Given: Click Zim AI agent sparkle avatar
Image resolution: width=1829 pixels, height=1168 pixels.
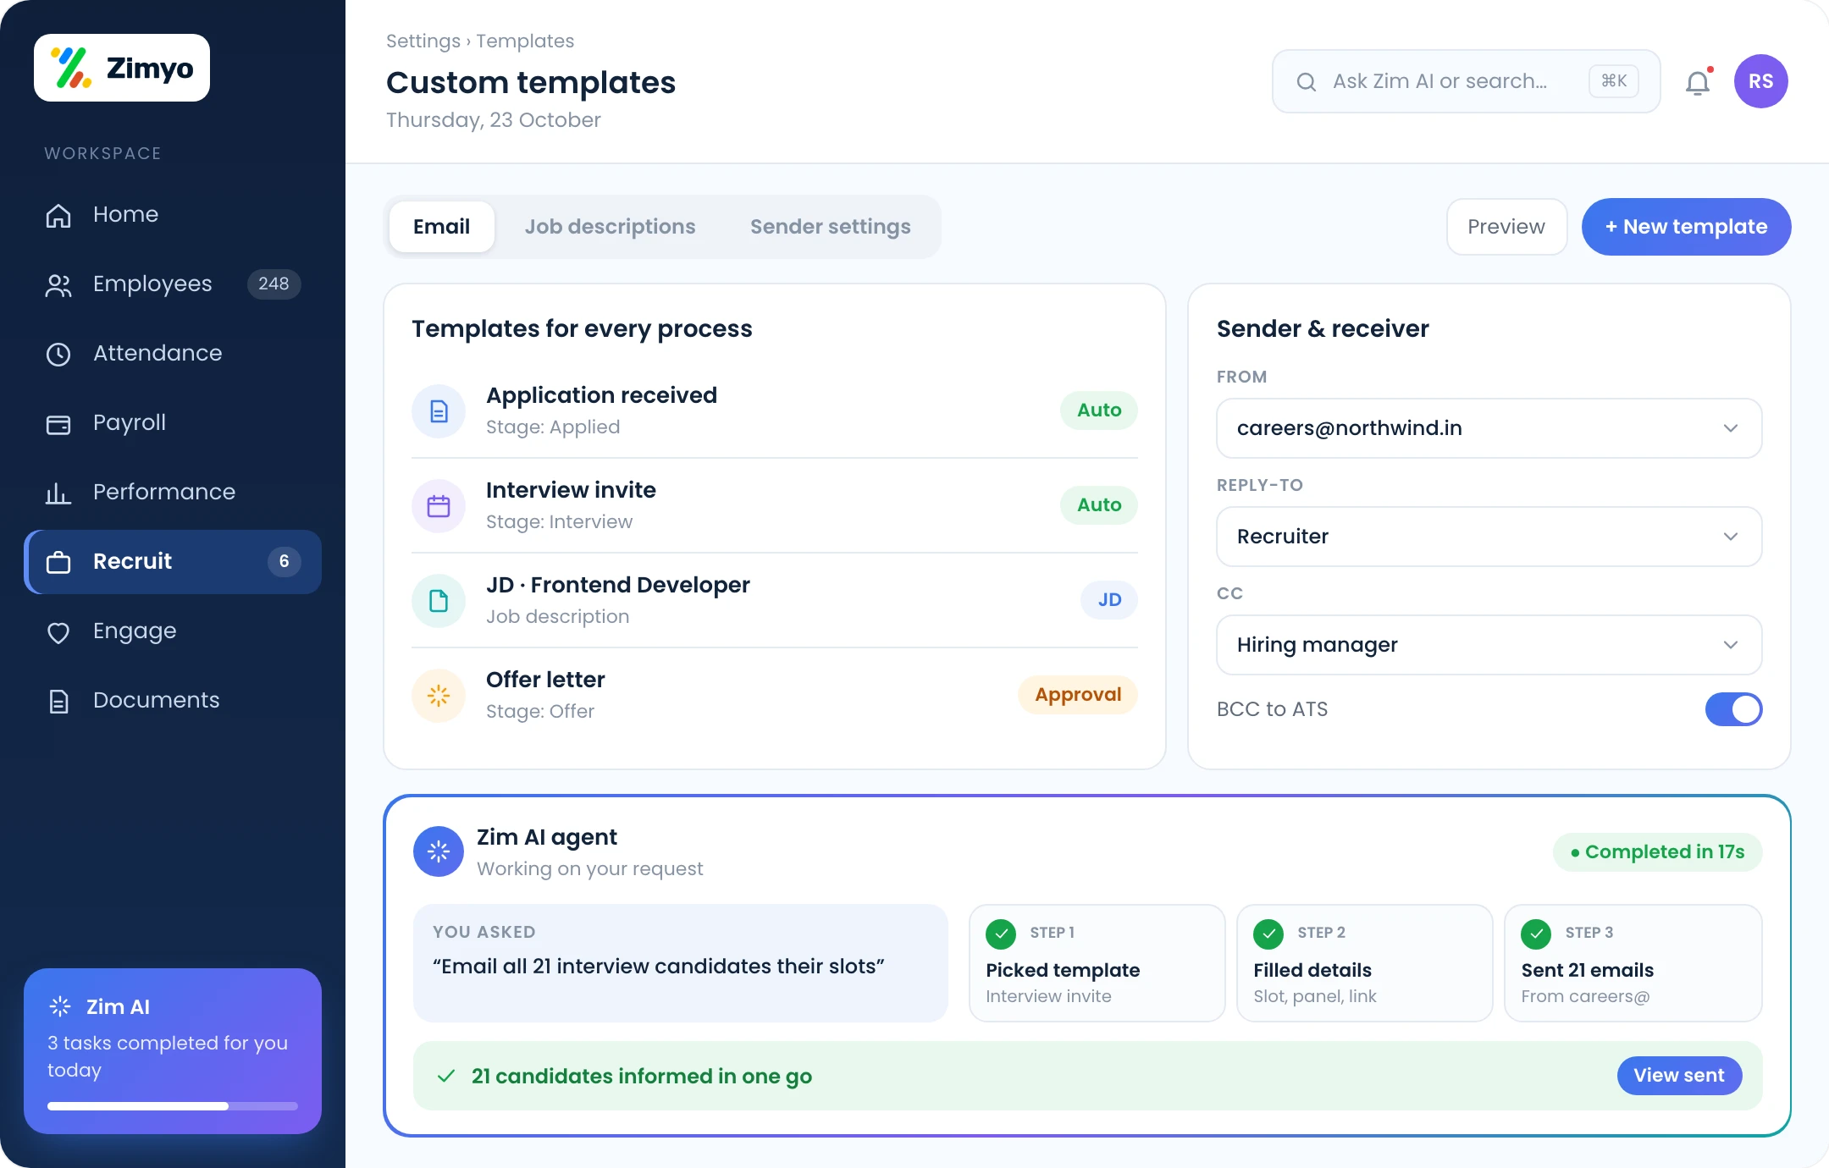Looking at the screenshot, I should point(439,851).
